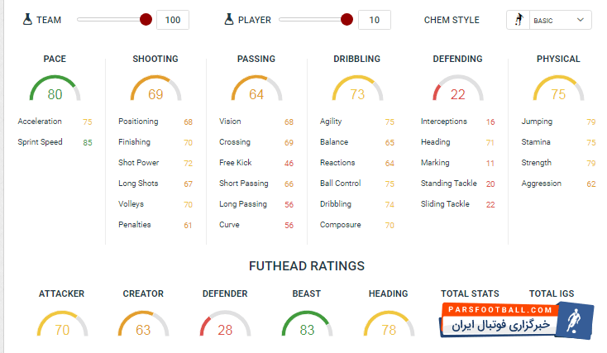Click the Attacker rating gauge showing 70
The height and width of the screenshot is (353, 607).
61,326
